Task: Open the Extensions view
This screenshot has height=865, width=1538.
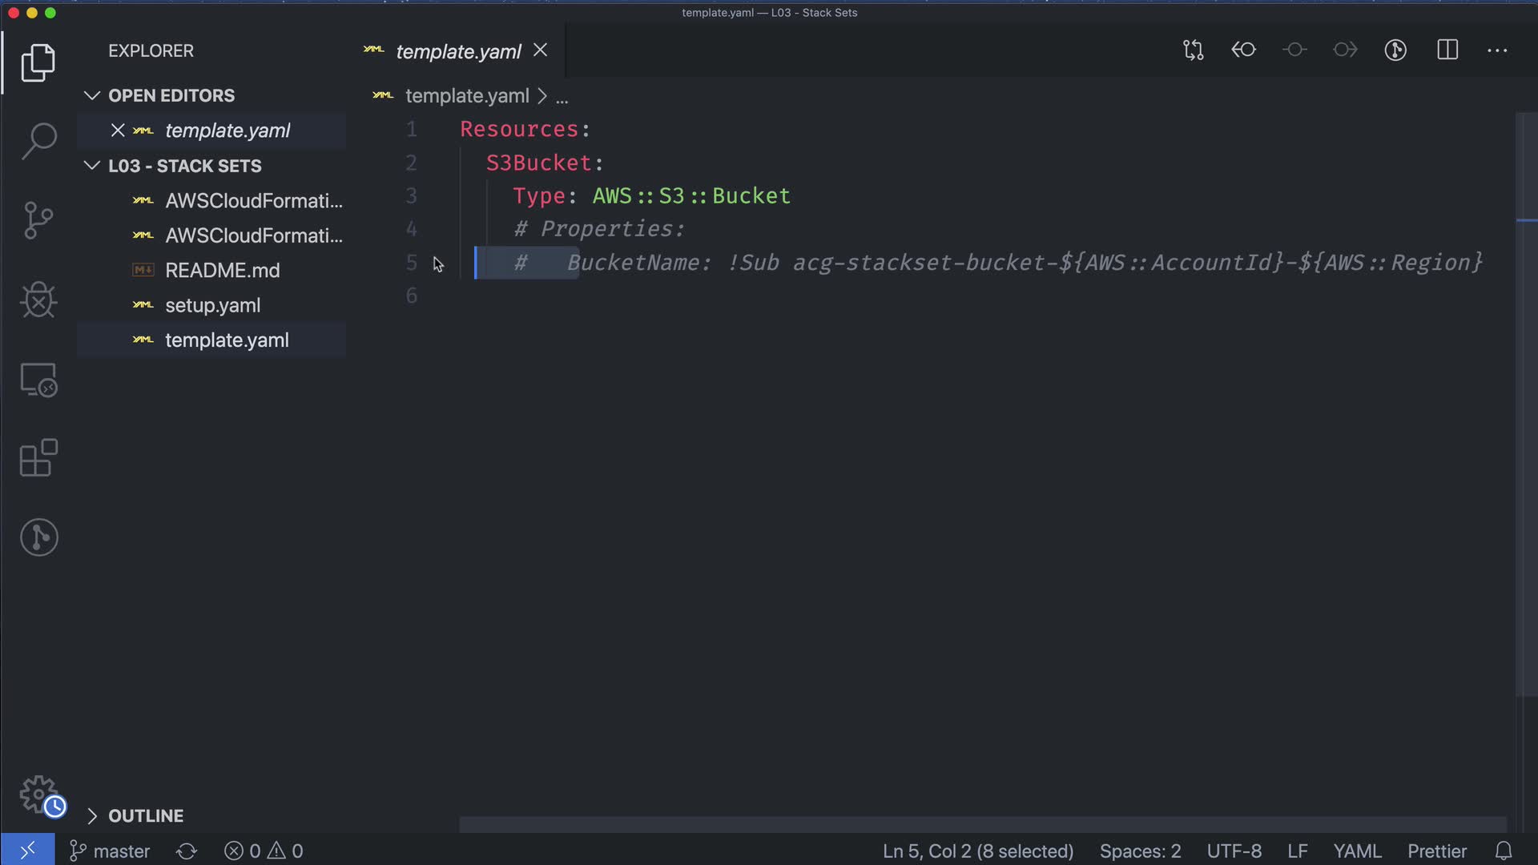Action: [x=38, y=458]
